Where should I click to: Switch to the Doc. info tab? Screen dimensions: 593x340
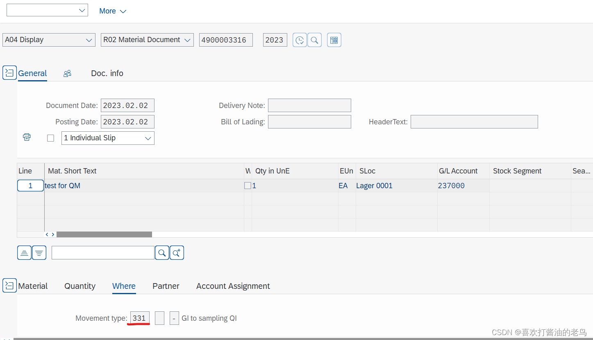pos(107,73)
